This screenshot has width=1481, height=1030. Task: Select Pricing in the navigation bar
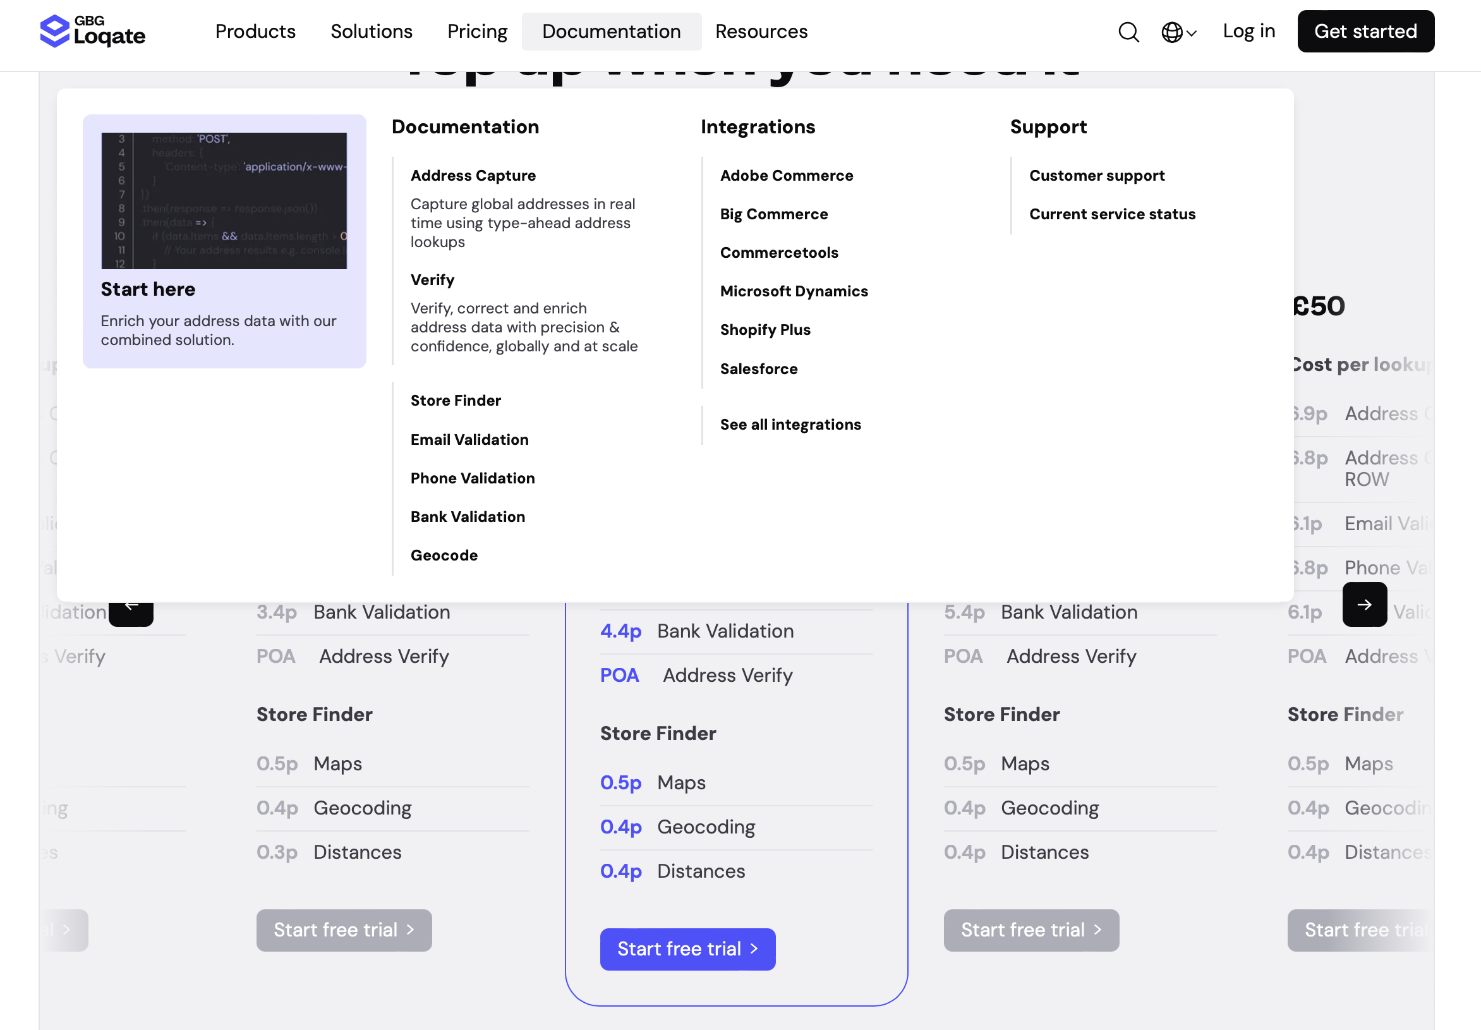pos(476,32)
